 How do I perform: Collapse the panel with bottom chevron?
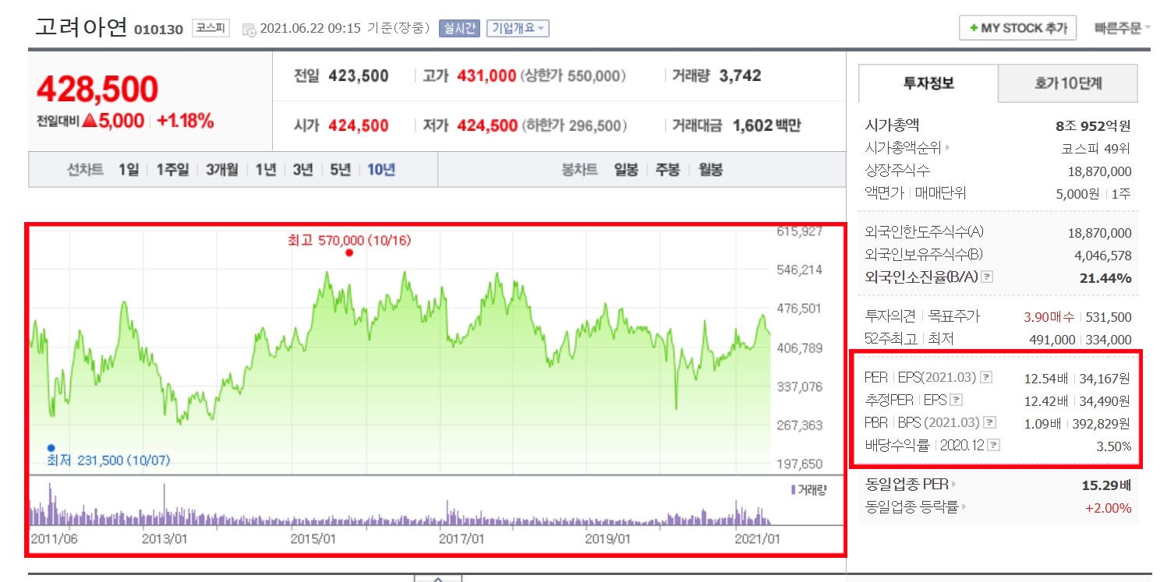pos(438,578)
